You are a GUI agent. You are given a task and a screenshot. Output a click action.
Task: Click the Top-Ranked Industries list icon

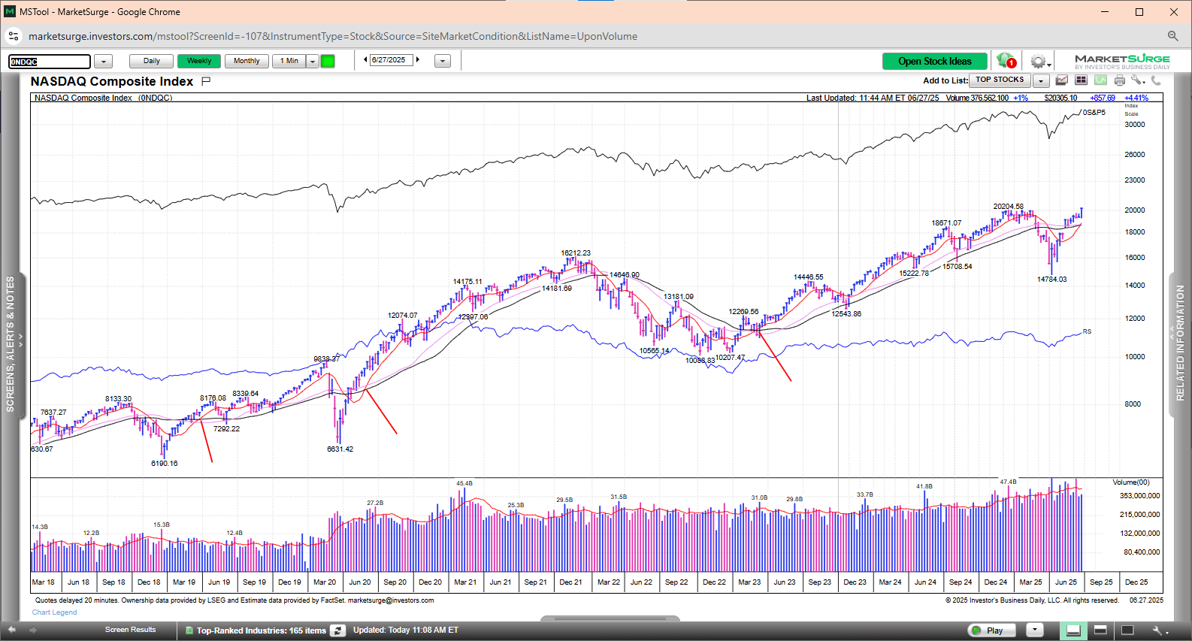coord(189,630)
